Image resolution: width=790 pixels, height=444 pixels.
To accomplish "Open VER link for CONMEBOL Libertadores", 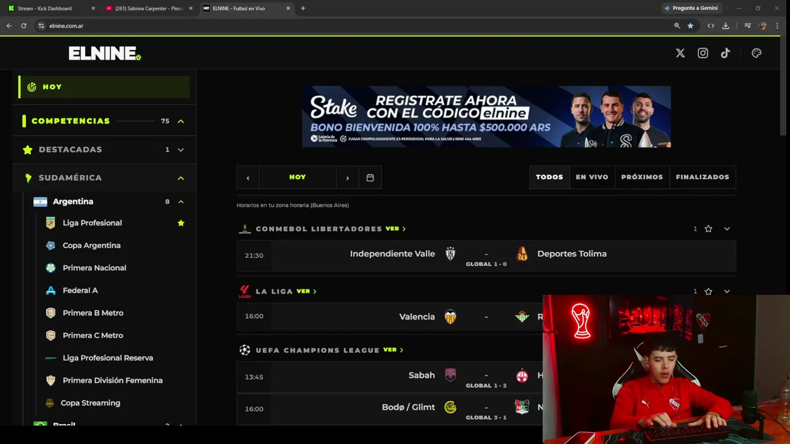I will (x=396, y=229).
